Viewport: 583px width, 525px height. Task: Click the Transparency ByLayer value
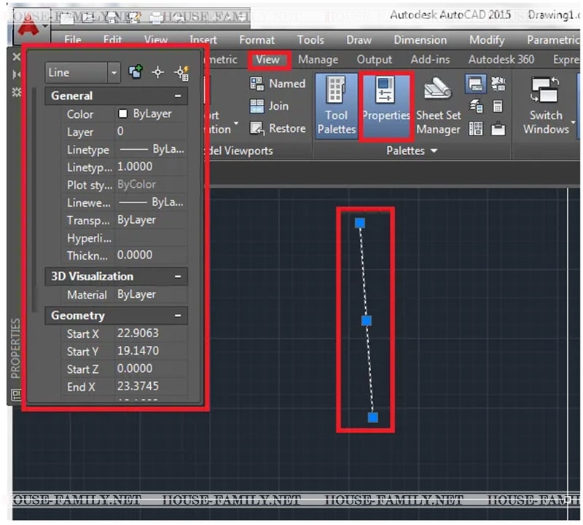pos(152,220)
